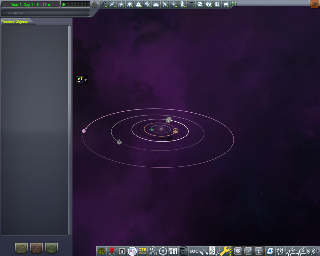This screenshot has height=256, width=320.
Task: Toggle the EVA kerbal filter
Action: click(182, 4)
